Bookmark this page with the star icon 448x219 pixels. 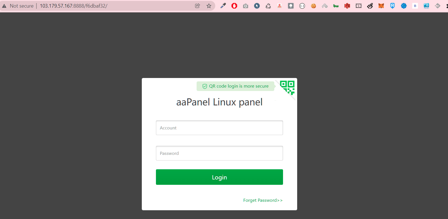click(x=209, y=6)
